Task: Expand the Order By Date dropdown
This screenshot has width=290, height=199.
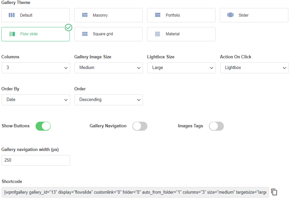Action: pos(36,100)
